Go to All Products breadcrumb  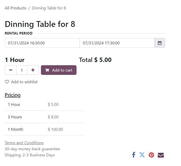coord(16,8)
